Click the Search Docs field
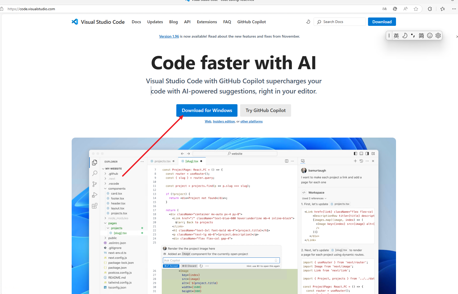Screen dimensions: 458x294 click(340, 22)
